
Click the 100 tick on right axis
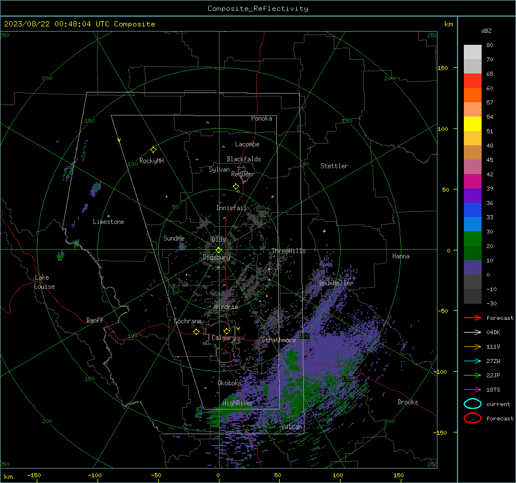(x=443, y=129)
